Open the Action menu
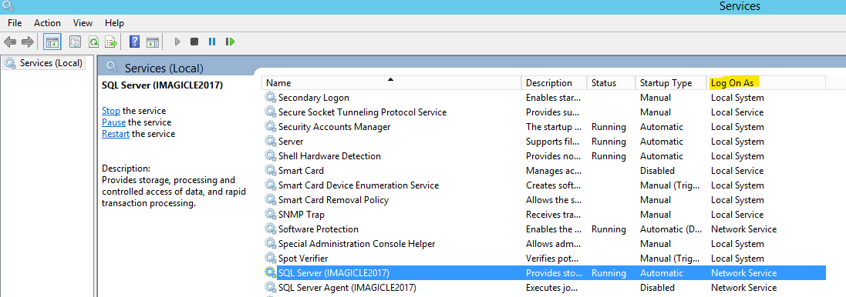846x297 pixels. pyautogui.click(x=48, y=22)
